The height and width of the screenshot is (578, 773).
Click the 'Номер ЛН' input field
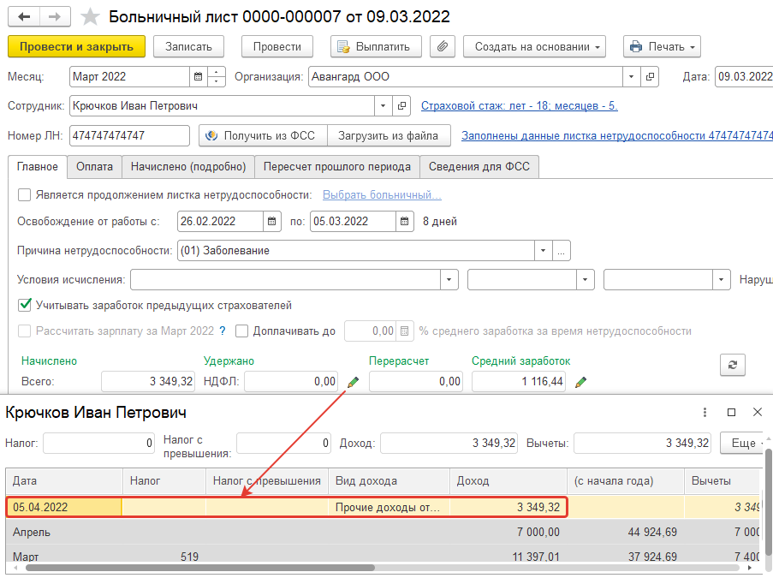129,135
